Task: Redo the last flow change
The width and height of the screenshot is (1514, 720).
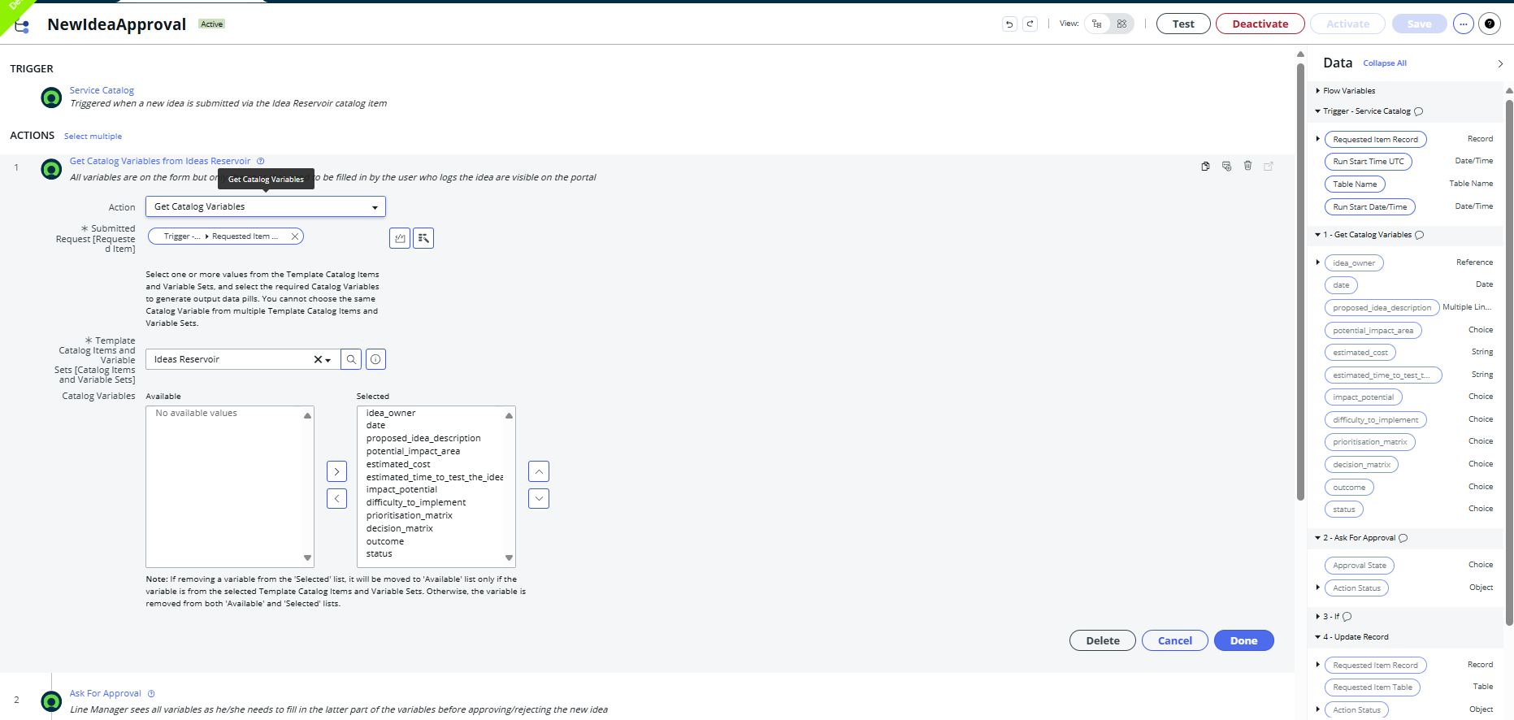Action: 1030,24
